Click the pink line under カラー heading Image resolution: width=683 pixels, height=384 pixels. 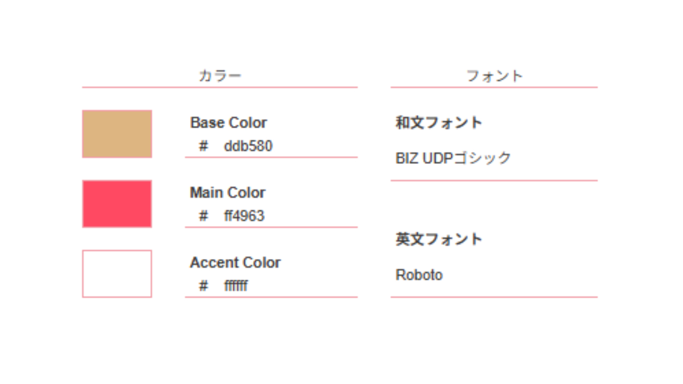coord(220,87)
